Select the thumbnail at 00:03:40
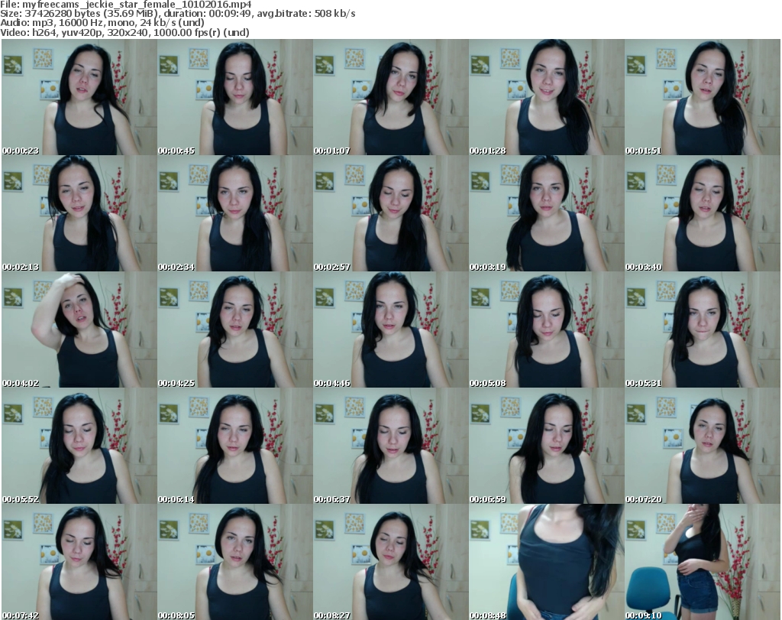Screen dimensions: 782x620 click(x=702, y=214)
